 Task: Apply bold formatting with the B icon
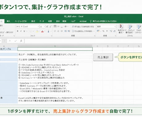tap(18, 31)
